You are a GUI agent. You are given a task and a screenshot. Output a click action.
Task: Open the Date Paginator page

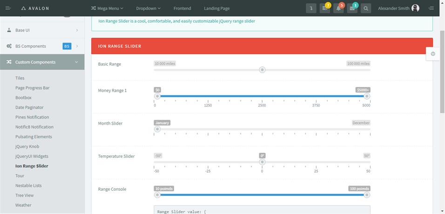[29, 107]
